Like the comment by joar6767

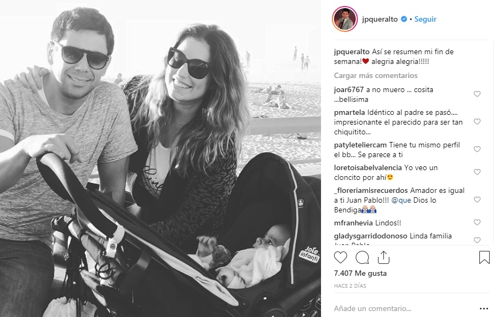pyautogui.click(x=477, y=94)
